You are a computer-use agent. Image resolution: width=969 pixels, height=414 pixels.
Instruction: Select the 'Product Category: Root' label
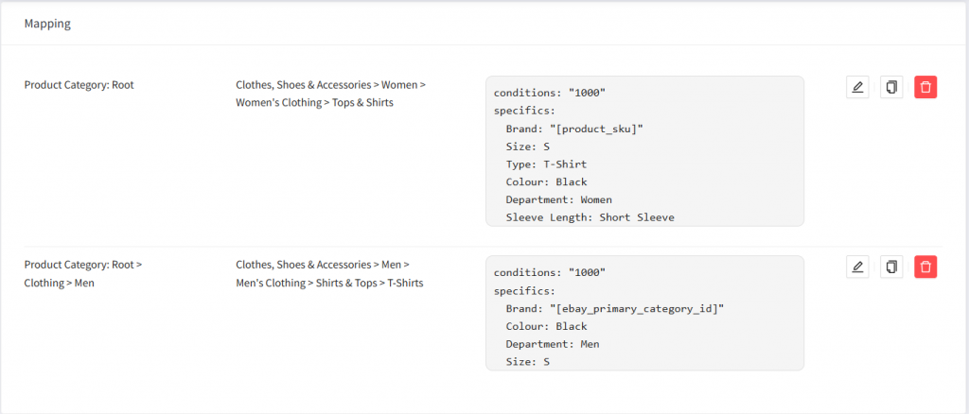pyautogui.click(x=79, y=85)
